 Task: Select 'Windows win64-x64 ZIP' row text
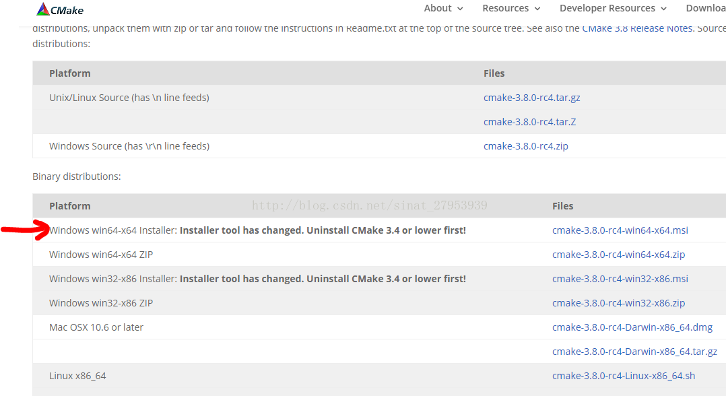click(x=101, y=255)
